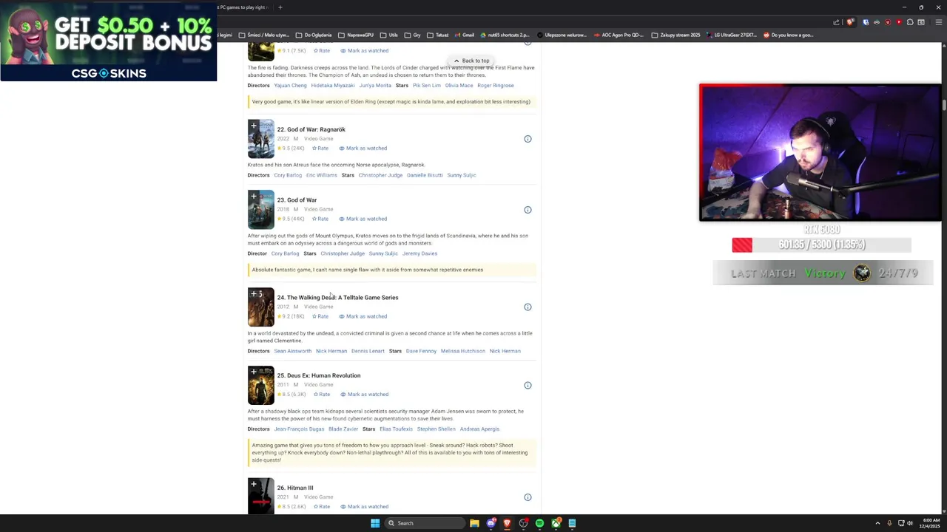Open Gmail bookmark
Screen dimensions: 947x532
[x=464, y=35]
